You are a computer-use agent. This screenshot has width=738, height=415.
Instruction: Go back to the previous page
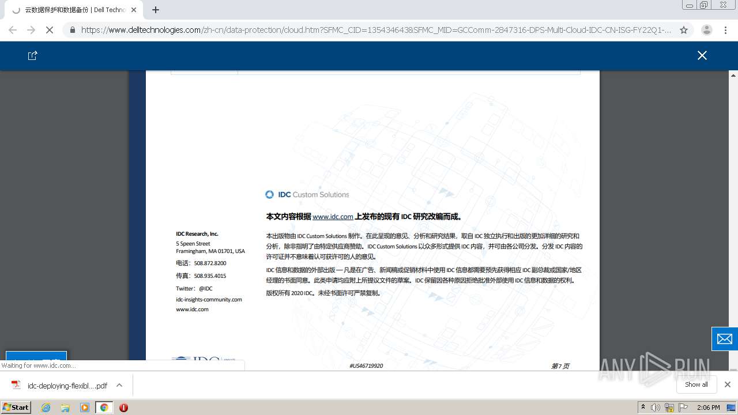pos(13,30)
